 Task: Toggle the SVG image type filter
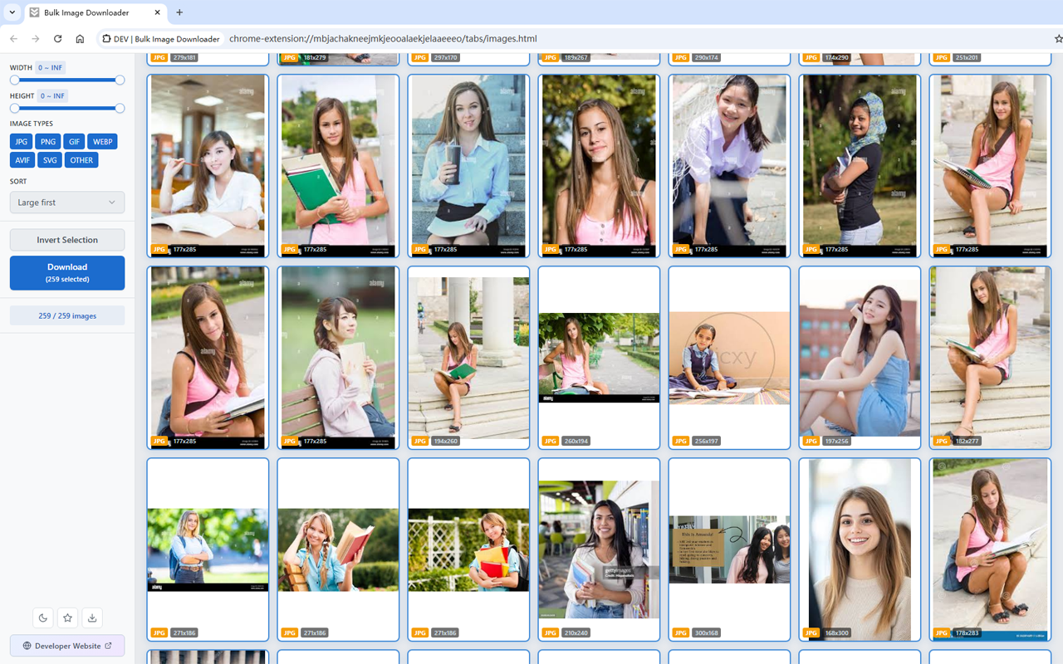click(x=51, y=160)
